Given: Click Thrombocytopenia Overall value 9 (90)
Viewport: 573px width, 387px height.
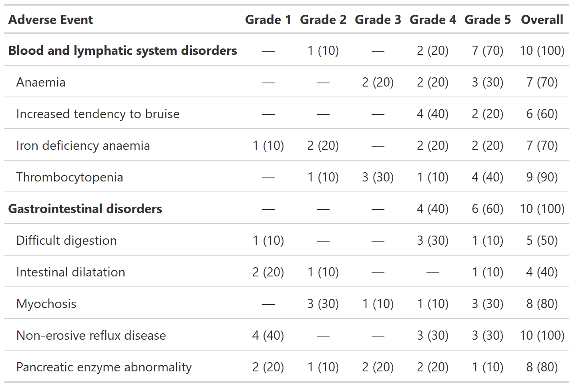Looking at the screenshot, I should [x=542, y=177].
